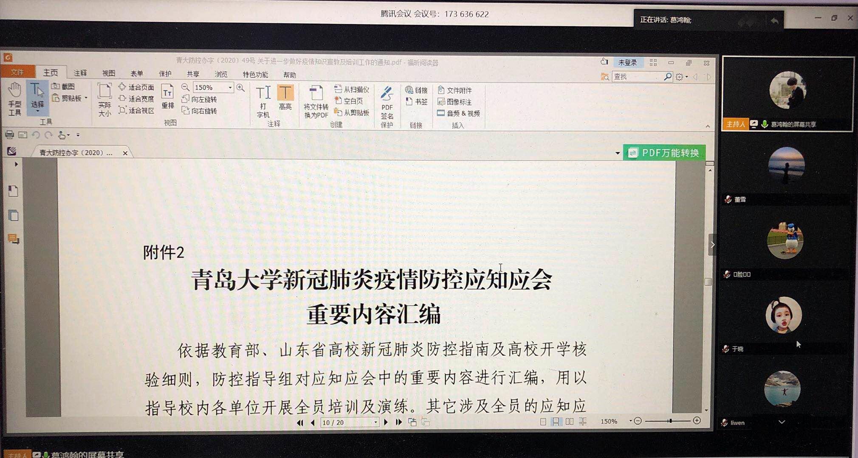Viewport: 858px width, 458px height.
Task: Switch to the Comment (注释) ribbon tab
Action: coord(80,73)
